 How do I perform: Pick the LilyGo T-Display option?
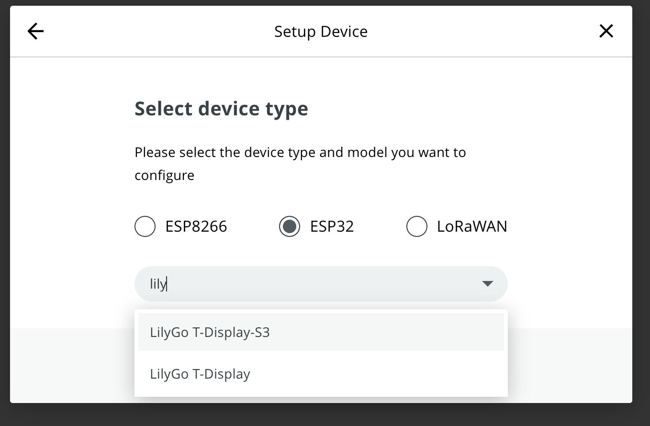(x=200, y=374)
